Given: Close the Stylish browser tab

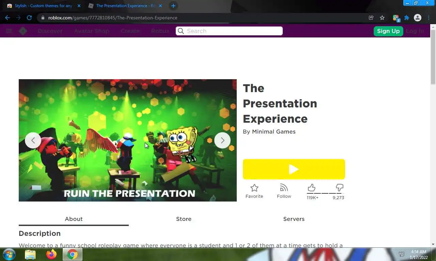Looking at the screenshot, I should tap(79, 6).
